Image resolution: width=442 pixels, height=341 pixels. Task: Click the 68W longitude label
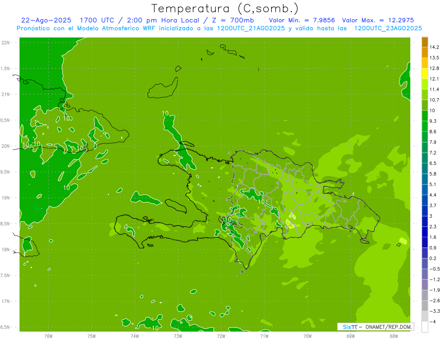[394, 336]
